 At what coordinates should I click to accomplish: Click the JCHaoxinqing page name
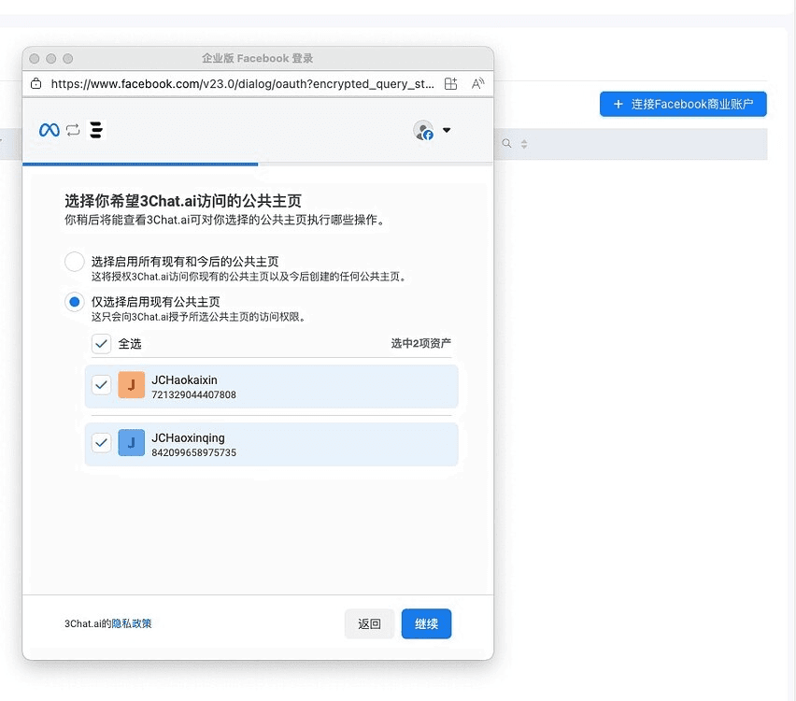click(x=188, y=437)
